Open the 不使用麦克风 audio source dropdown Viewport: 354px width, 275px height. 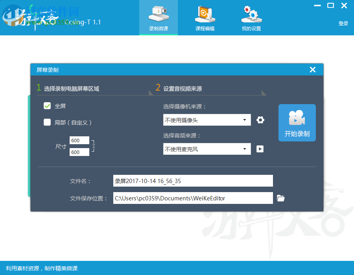206,149
